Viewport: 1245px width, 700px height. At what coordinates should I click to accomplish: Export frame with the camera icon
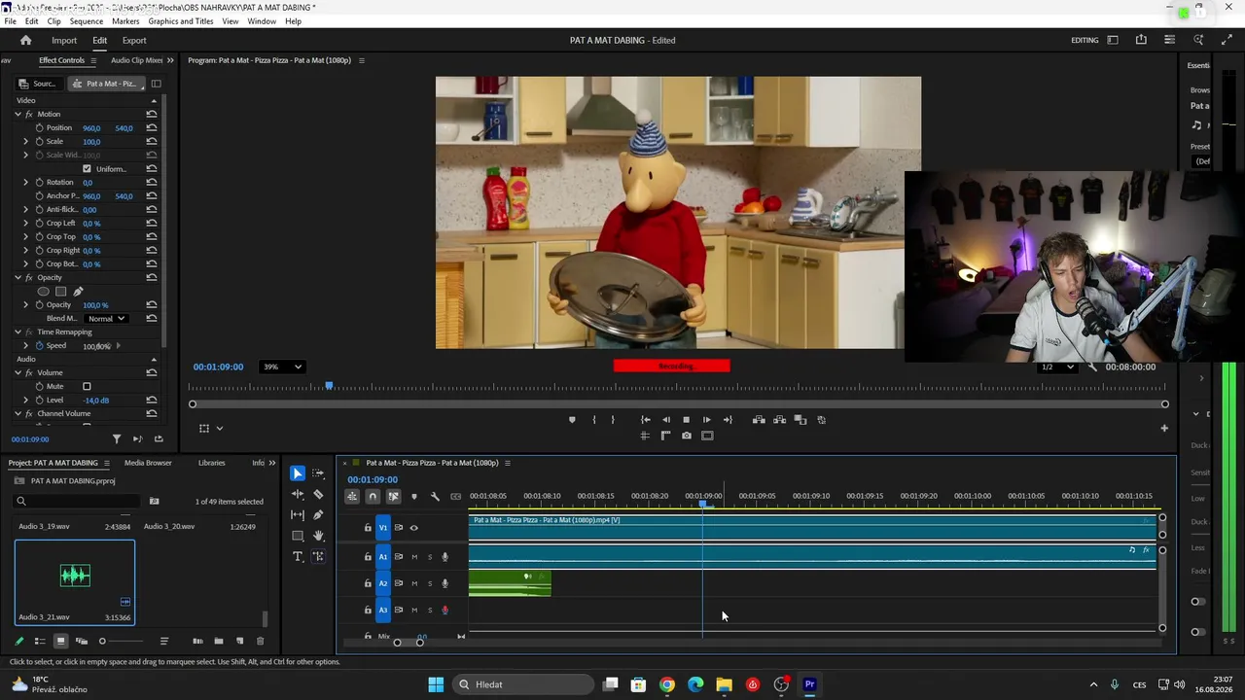tap(687, 436)
